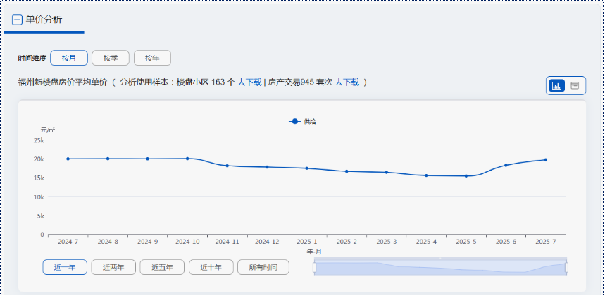The width and height of the screenshot is (605, 296).
Task: Switch to table view icon
Action: point(575,85)
